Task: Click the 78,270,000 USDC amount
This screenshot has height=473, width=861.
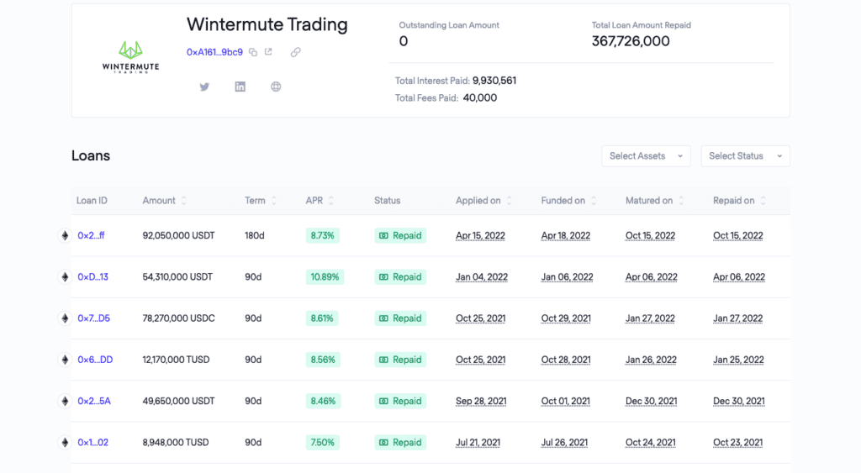Action: pos(178,318)
